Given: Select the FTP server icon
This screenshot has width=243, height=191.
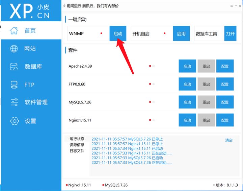Looking at the screenshot, I should [14, 85].
